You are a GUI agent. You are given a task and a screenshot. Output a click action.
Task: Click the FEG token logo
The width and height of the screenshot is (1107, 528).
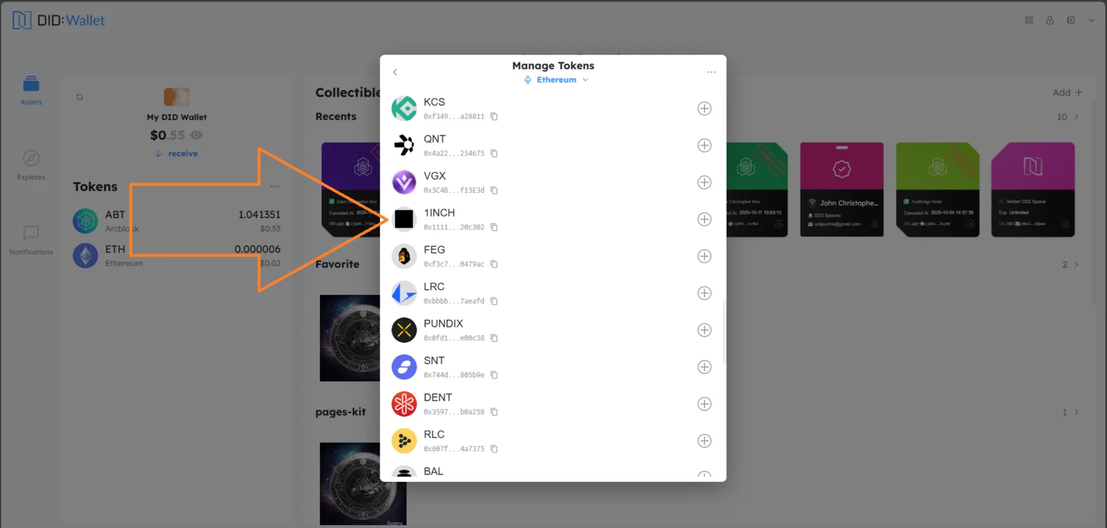tap(404, 256)
